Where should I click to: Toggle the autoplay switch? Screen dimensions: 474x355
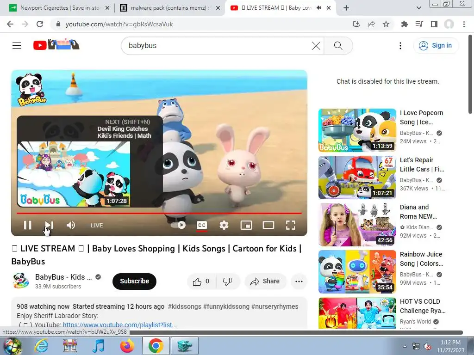pyautogui.click(x=178, y=225)
